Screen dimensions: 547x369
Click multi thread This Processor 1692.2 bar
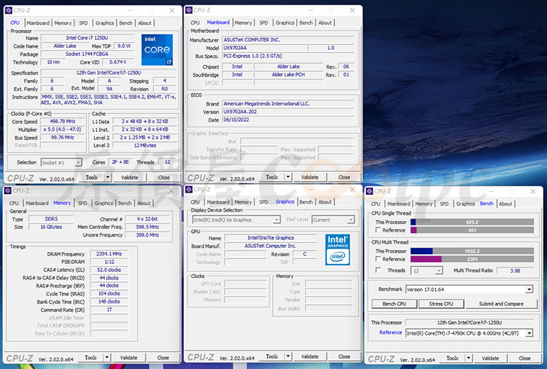(472, 251)
